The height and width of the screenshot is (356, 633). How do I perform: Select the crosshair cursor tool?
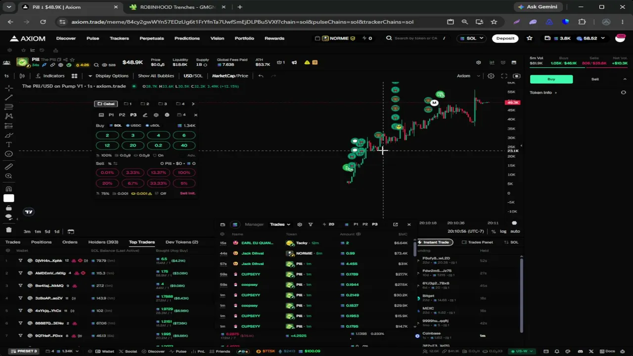[x=8, y=88]
